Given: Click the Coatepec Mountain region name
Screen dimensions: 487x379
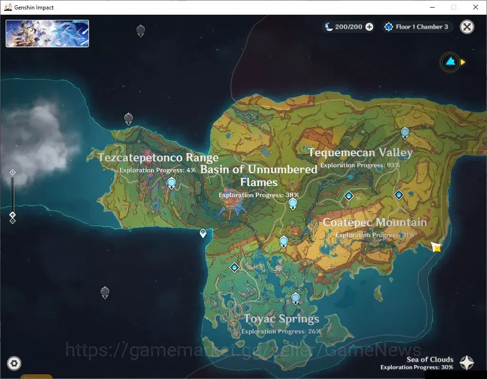Looking at the screenshot, I should click(375, 222).
